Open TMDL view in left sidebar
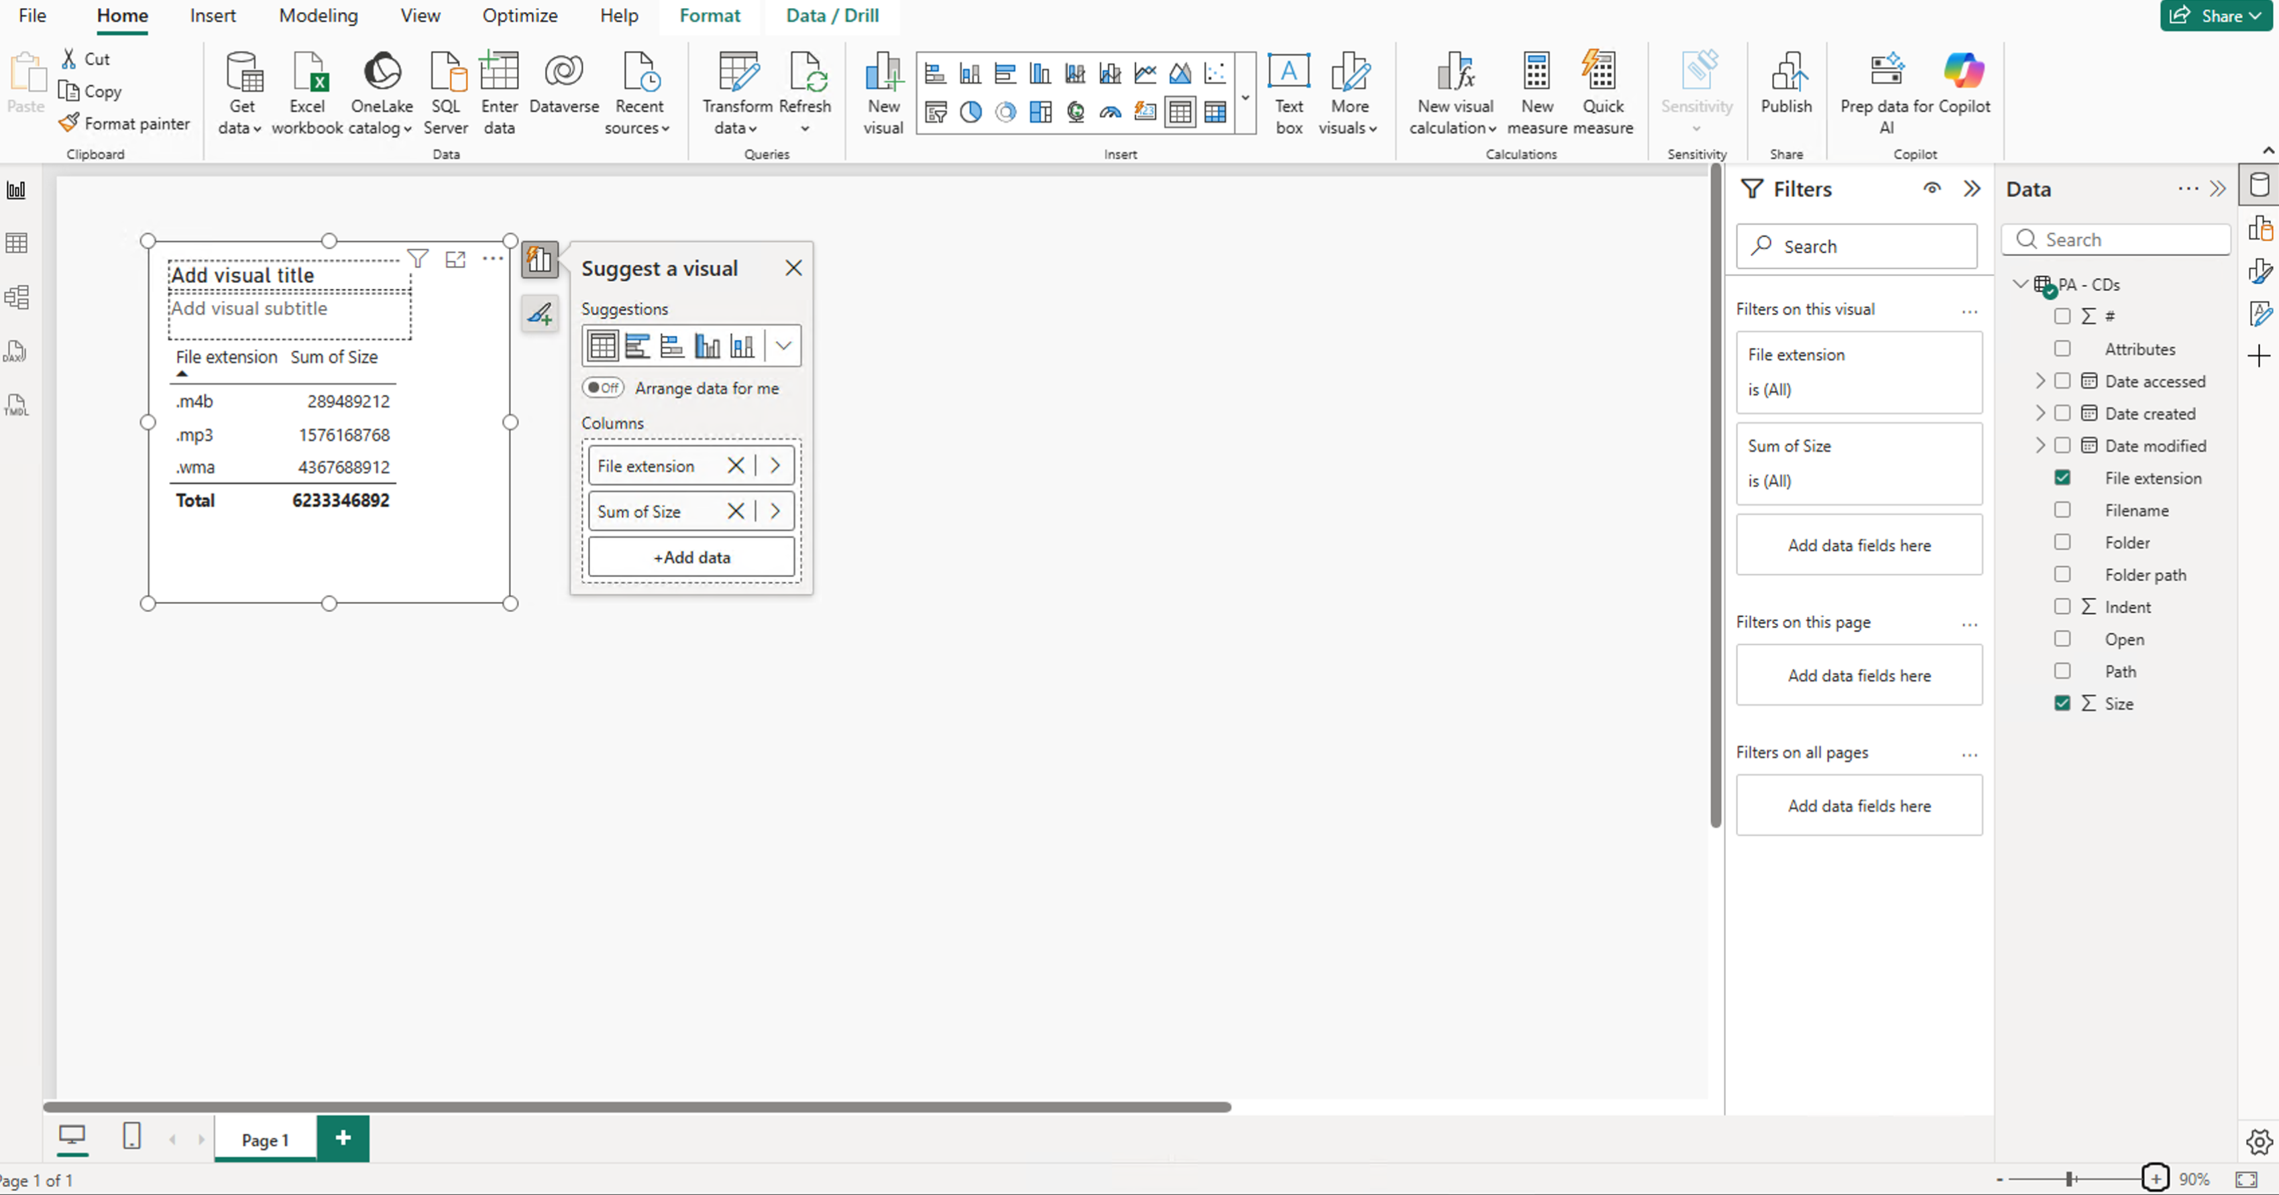 tap(17, 406)
